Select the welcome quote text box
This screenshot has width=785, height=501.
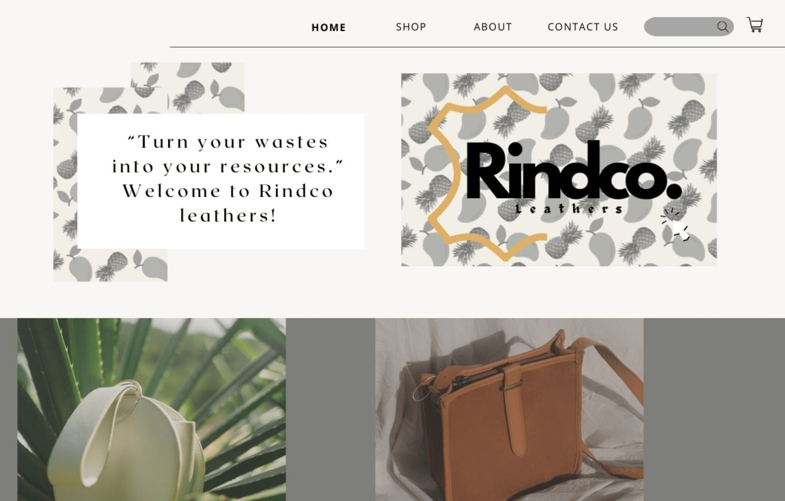[221, 181]
